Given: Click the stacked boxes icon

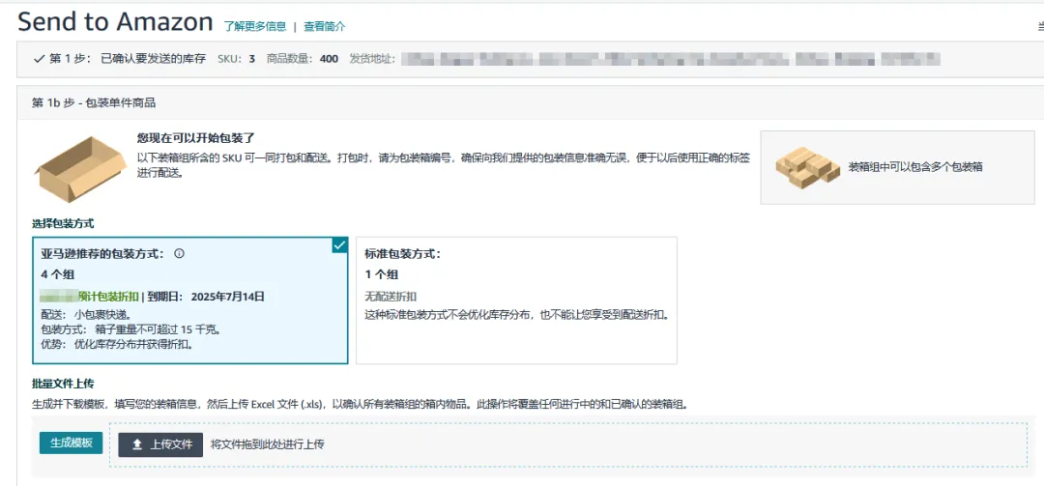Looking at the screenshot, I should (x=807, y=168).
